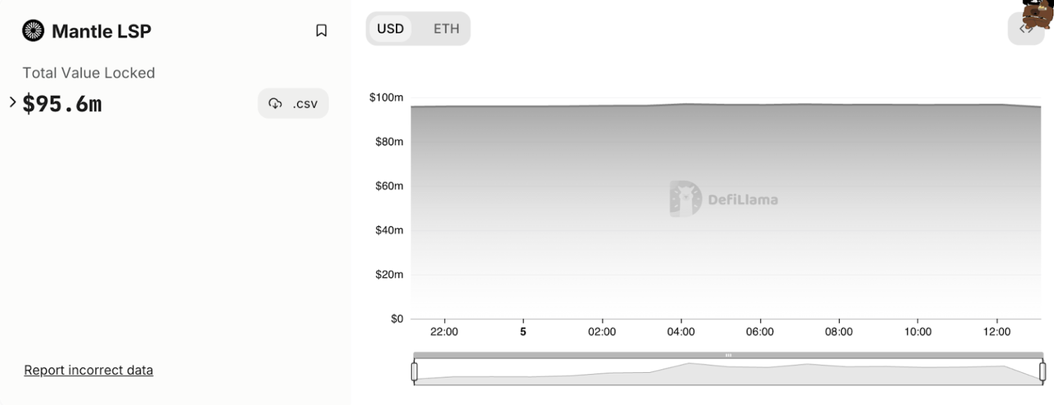This screenshot has width=1054, height=405.
Task: Switch chart denomination to USD
Action: [x=390, y=29]
